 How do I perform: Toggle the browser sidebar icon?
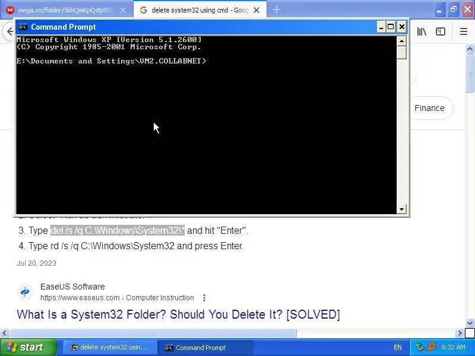[441, 31]
